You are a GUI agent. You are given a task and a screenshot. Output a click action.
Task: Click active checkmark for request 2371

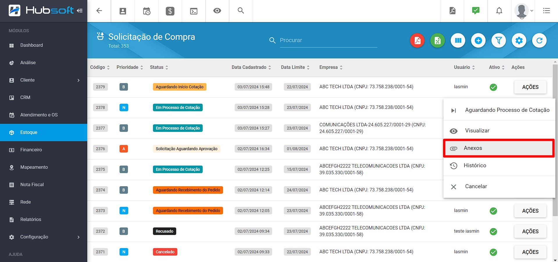[493, 252]
